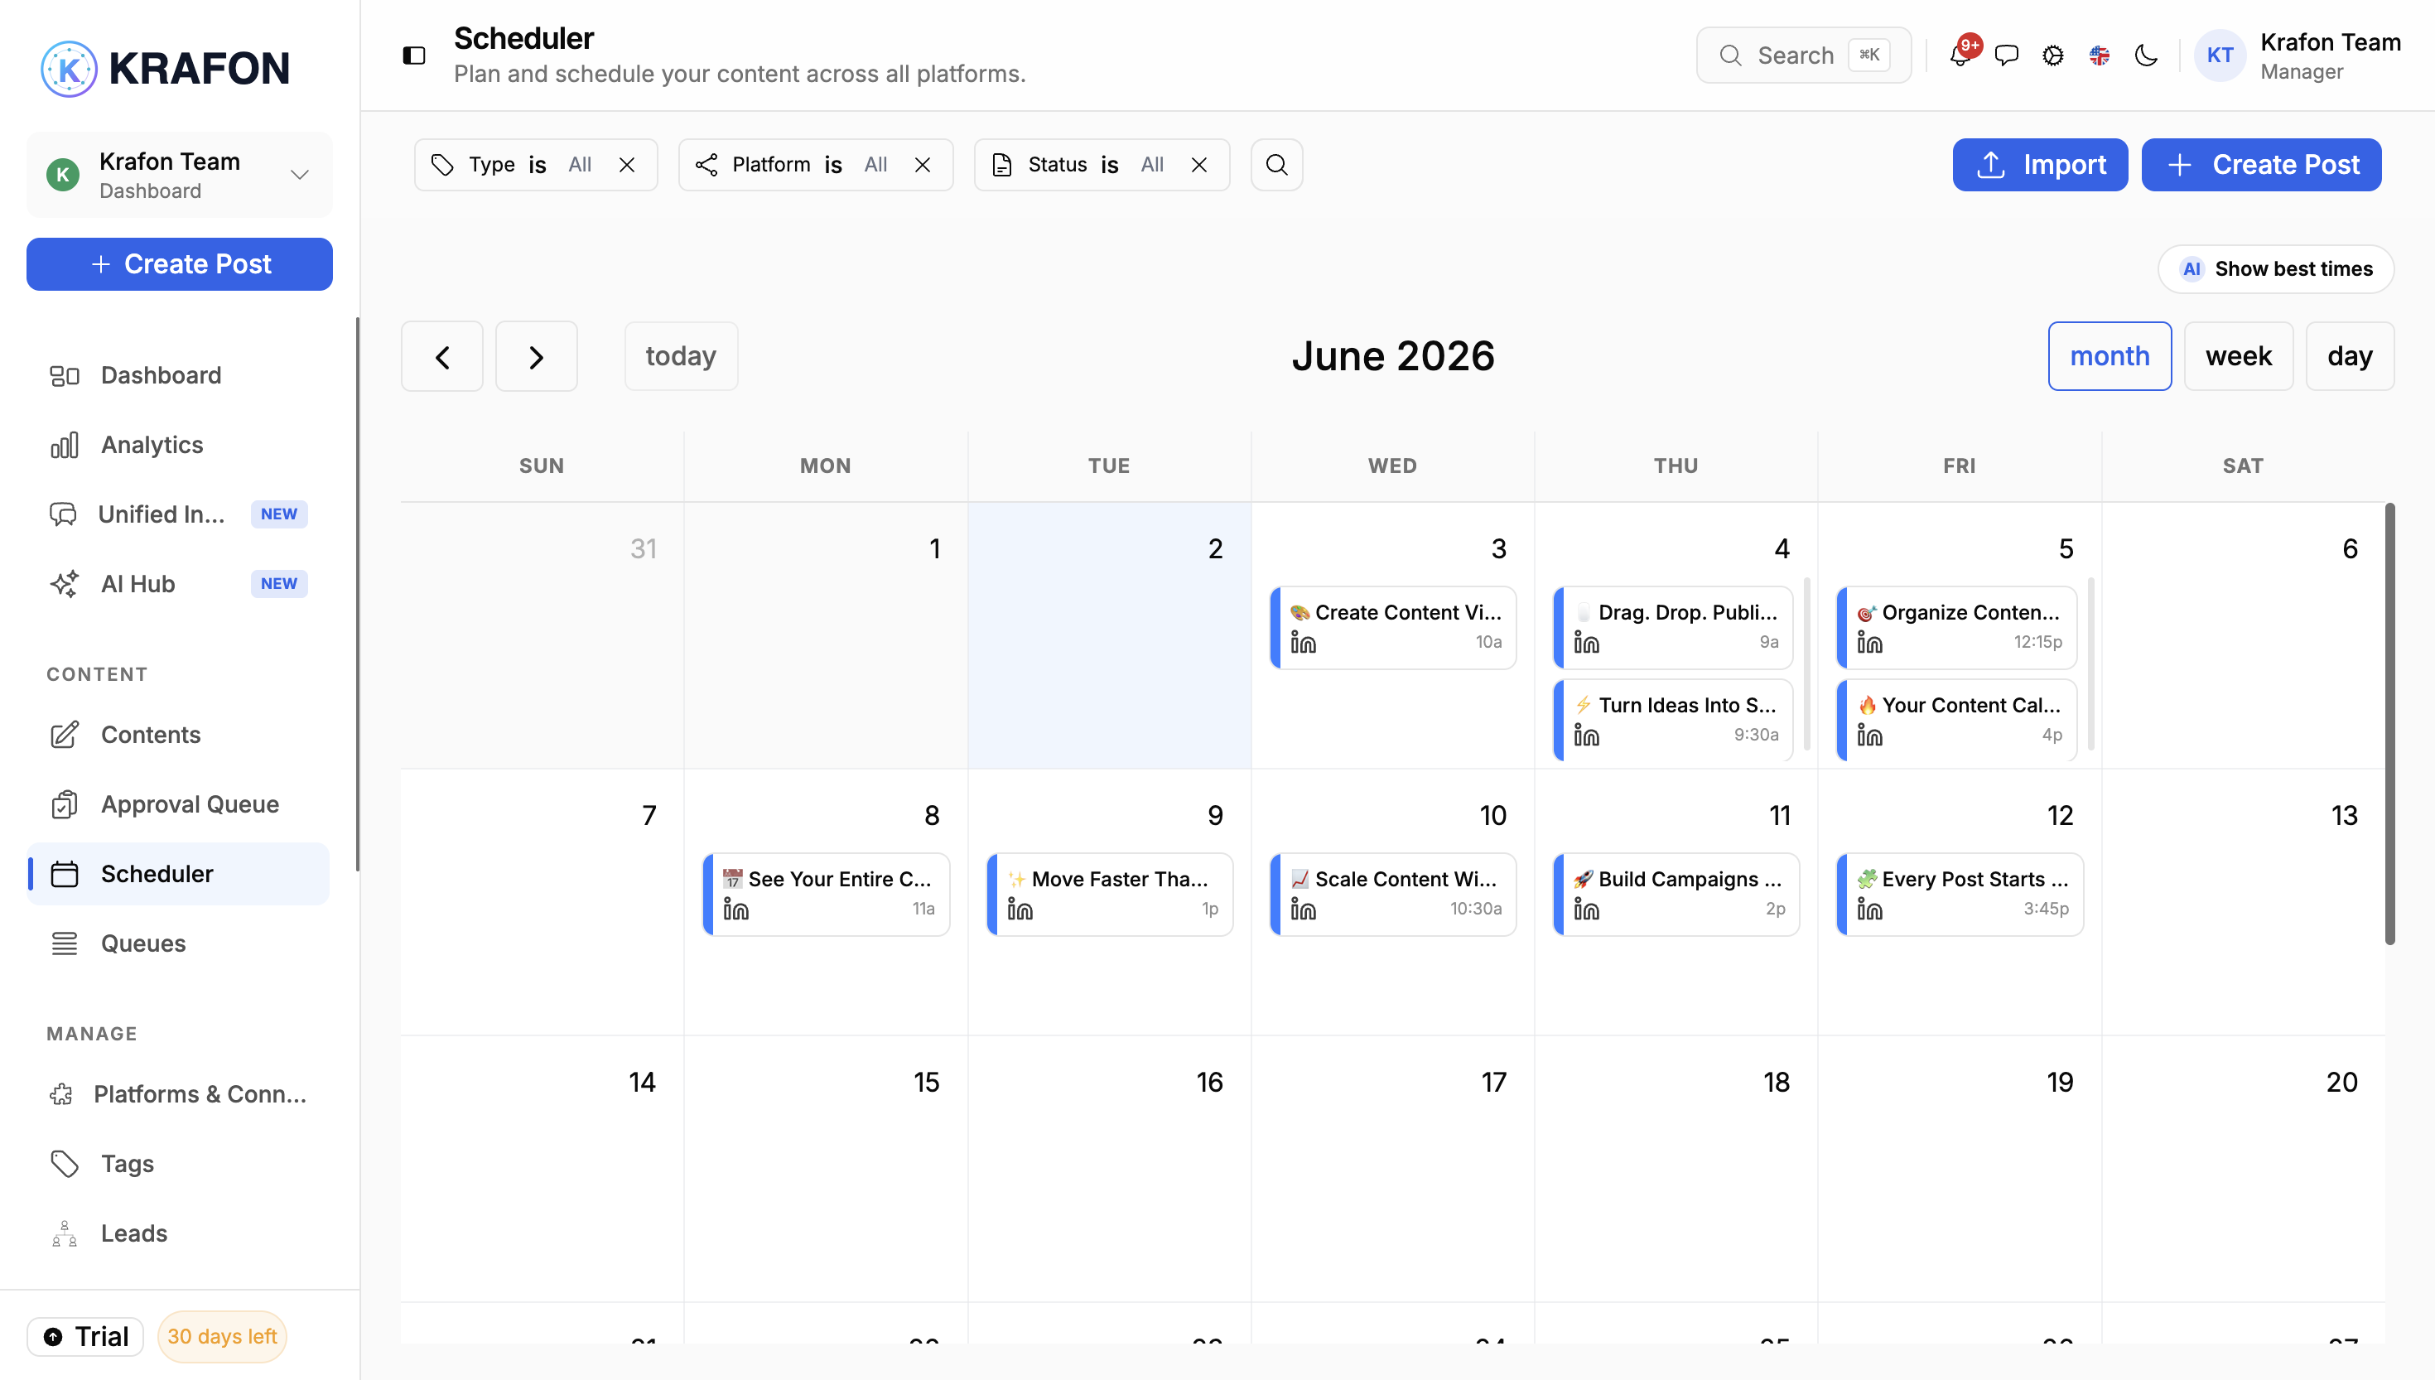2435x1380 pixels.
Task: Remove the Status filter with its X
Action: click(x=1199, y=165)
